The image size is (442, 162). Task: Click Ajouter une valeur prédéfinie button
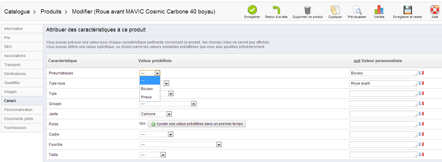tap(197, 124)
